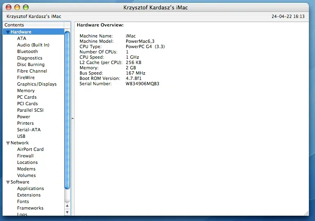Select Volumes under Network
The width and height of the screenshot is (315, 221).
coord(26,175)
